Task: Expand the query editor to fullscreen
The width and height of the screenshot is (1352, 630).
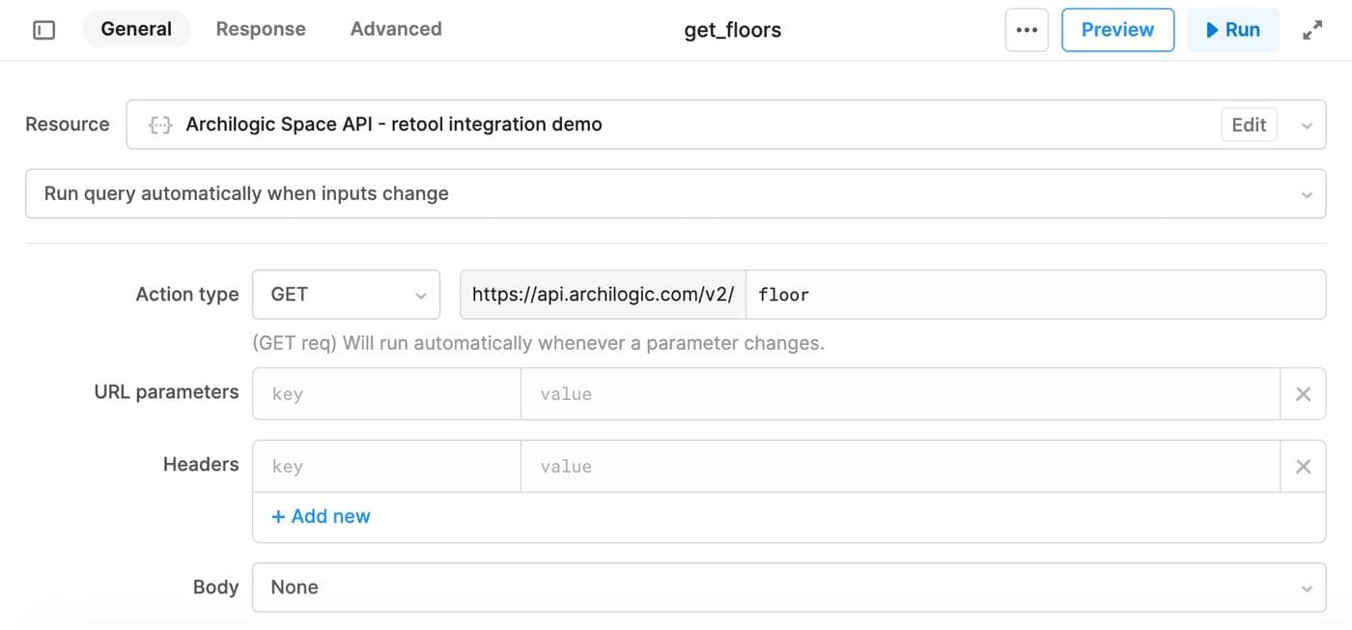Action: pyautogui.click(x=1312, y=30)
